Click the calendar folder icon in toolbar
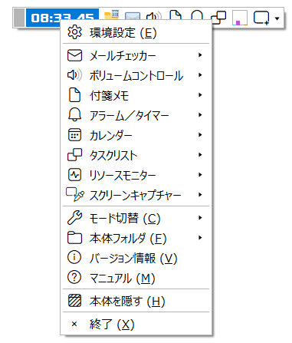This screenshot has width=292, height=343. point(112,15)
